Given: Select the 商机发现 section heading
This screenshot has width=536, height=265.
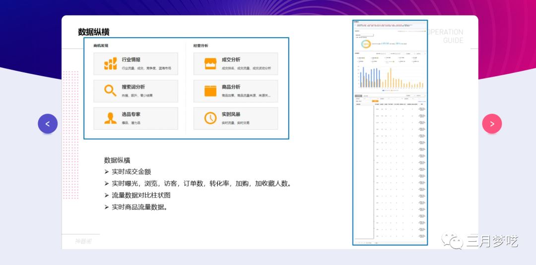Looking at the screenshot, I should coord(101,46).
